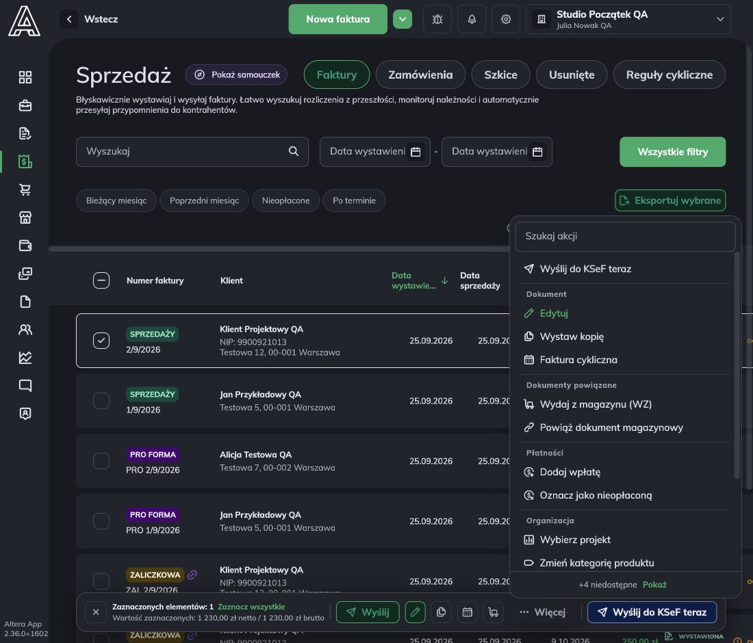This screenshot has width=753, height=643.
Task: Open the document checklist sidebar icon
Action: [x=25, y=133]
